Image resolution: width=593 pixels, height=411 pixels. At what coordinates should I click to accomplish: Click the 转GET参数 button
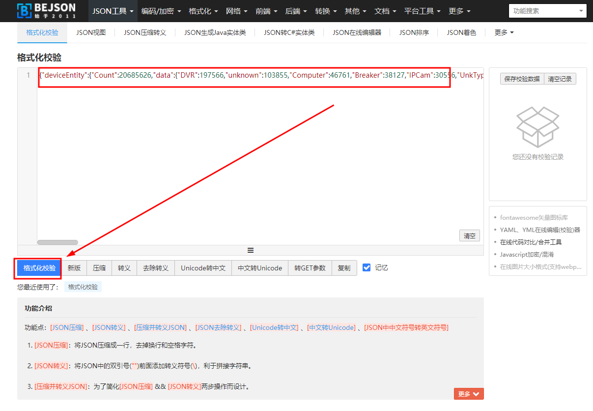click(310, 268)
